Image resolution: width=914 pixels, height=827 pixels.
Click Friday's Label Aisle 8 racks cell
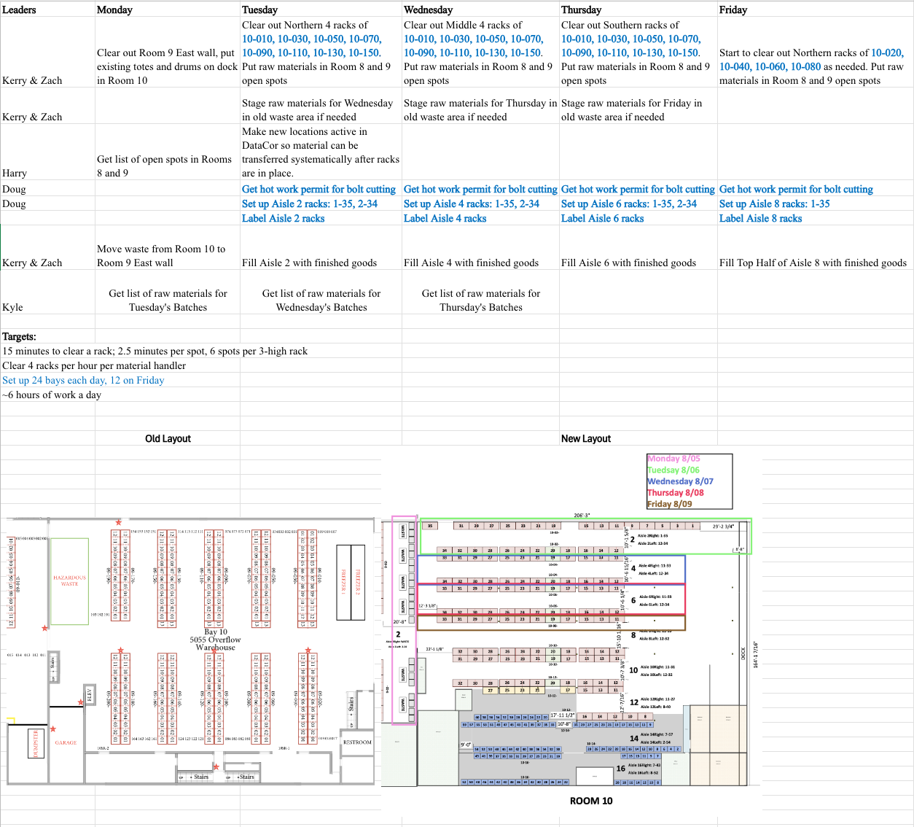tap(760, 218)
